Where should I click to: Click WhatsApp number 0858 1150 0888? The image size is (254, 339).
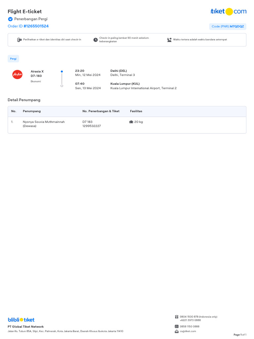(x=190, y=326)
